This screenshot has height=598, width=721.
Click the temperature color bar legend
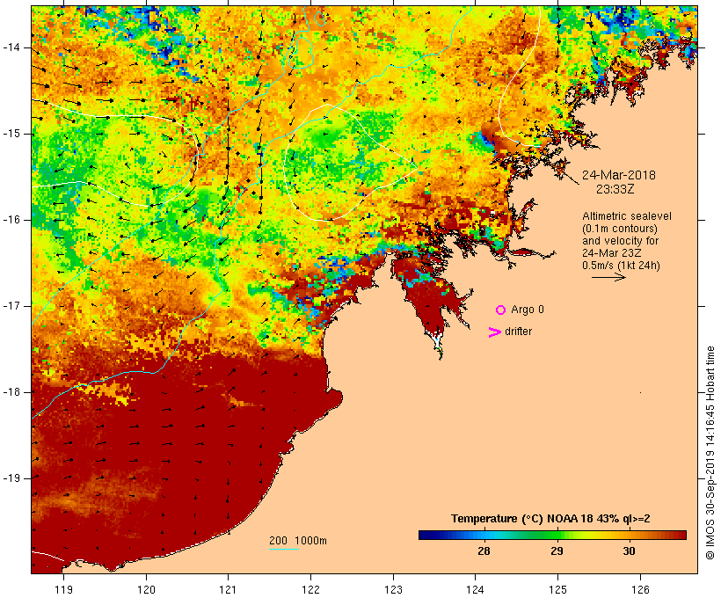[552, 535]
